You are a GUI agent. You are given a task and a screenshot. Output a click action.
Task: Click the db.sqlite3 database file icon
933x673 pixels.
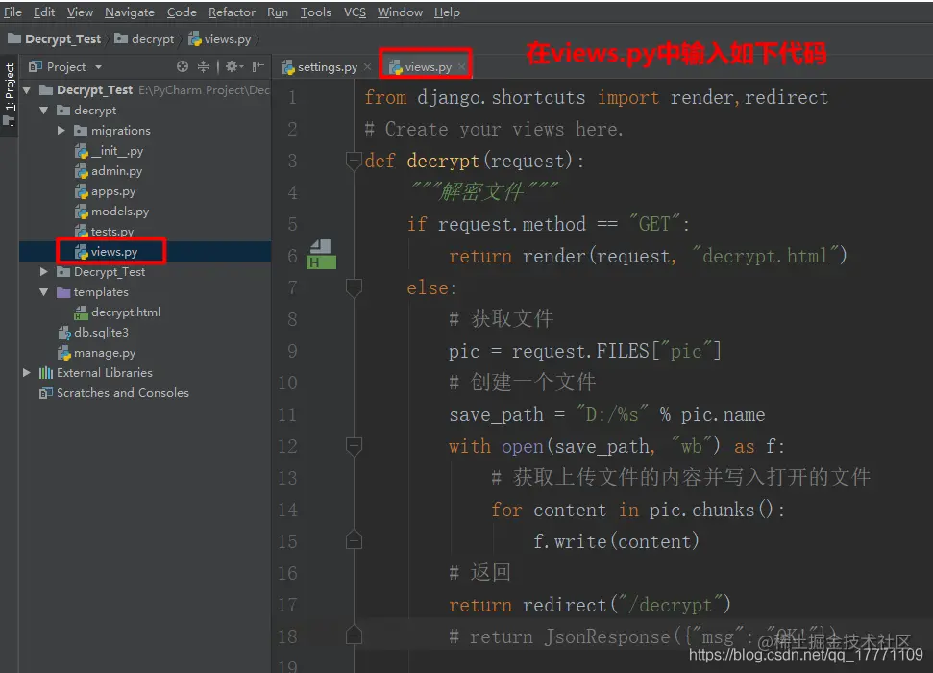point(64,333)
